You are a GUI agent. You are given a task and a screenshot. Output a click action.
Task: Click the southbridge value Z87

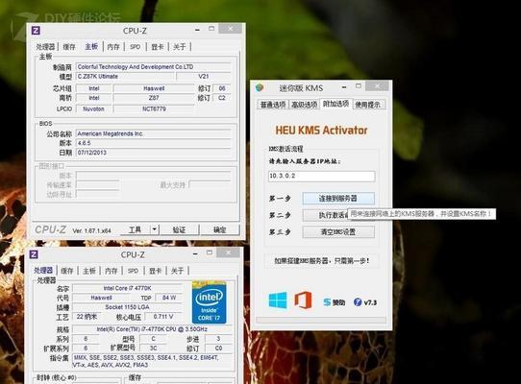[154, 98]
